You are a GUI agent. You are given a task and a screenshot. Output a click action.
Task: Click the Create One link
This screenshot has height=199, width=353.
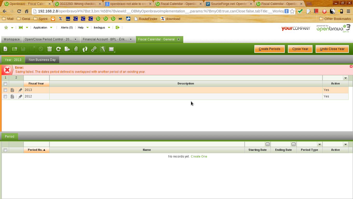tap(199, 157)
